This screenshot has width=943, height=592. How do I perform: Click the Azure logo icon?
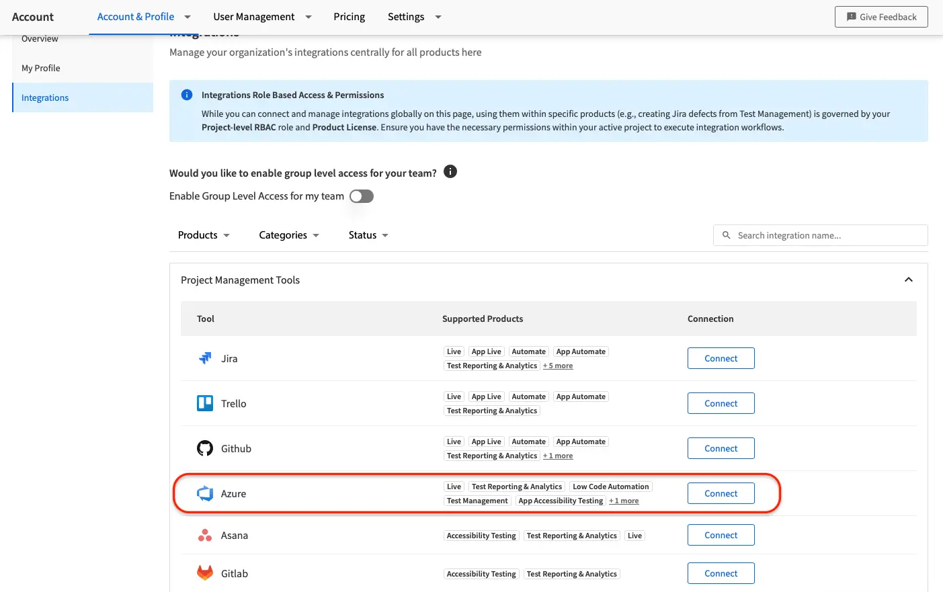click(x=205, y=493)
